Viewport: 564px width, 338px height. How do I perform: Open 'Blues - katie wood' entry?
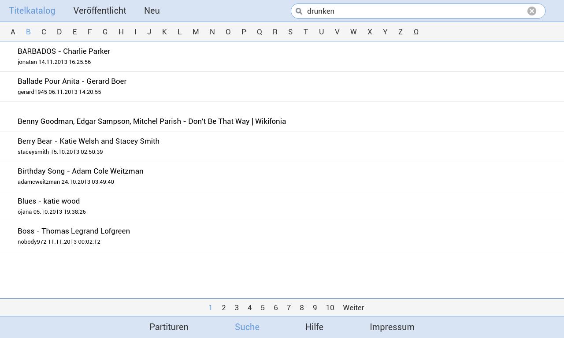282,206
